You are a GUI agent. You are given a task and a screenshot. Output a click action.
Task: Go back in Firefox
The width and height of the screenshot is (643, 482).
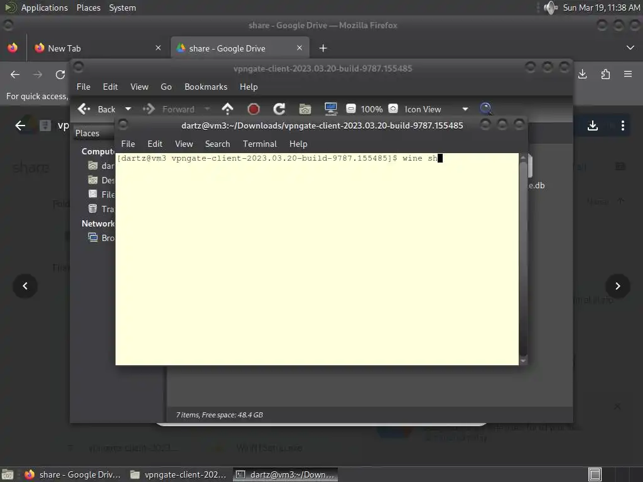pos(15,74)
